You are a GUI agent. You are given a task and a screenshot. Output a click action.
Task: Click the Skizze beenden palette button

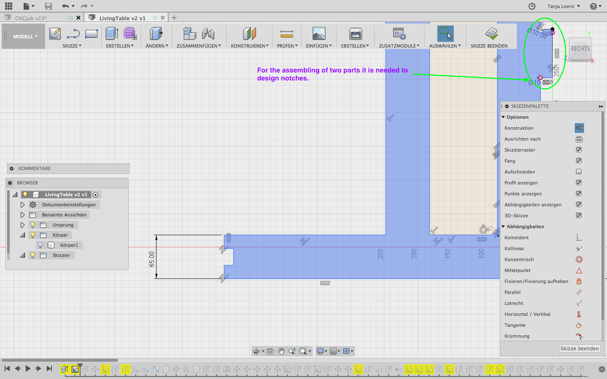pyautogui.click(x=580, y=348)
